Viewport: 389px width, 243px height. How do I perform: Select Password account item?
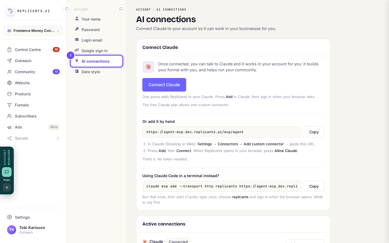click(96, 30)
